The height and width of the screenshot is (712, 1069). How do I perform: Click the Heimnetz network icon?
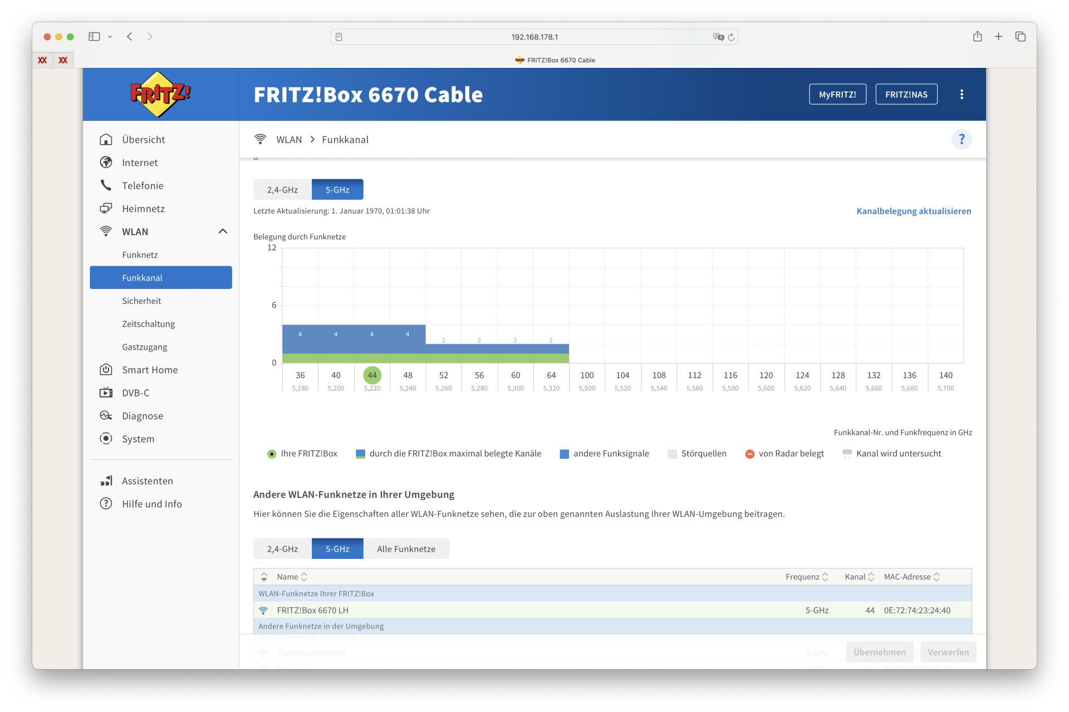[106, 208]
